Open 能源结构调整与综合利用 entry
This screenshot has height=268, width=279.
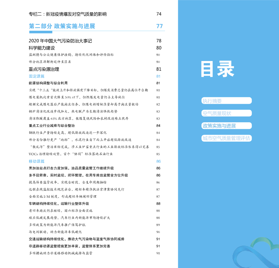(x=48, y=83)
